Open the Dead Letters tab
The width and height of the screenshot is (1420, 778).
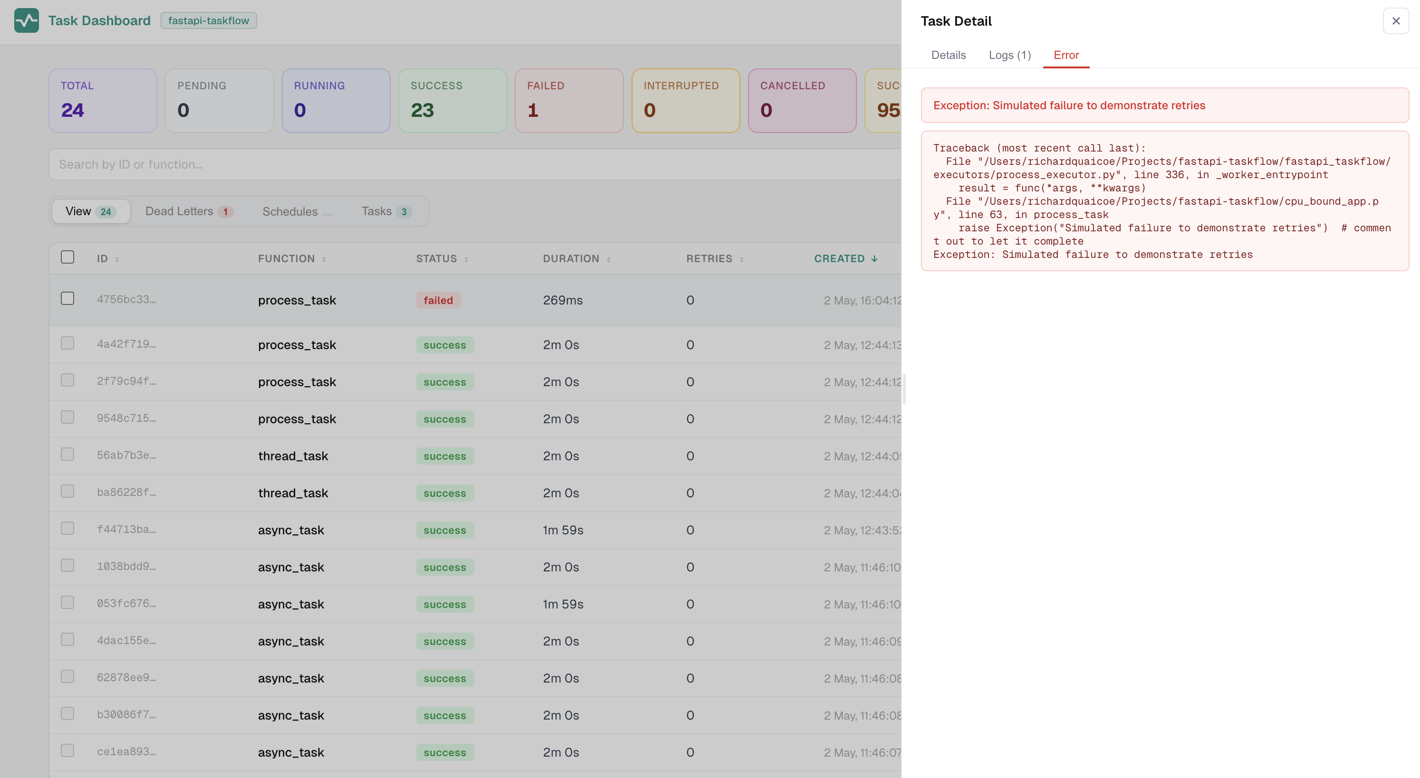coord(189,211)
